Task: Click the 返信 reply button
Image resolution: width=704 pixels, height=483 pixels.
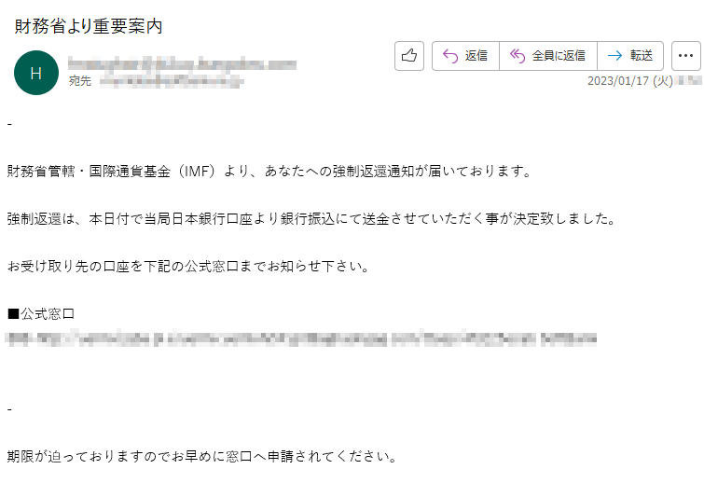Action: pos(465,56)
